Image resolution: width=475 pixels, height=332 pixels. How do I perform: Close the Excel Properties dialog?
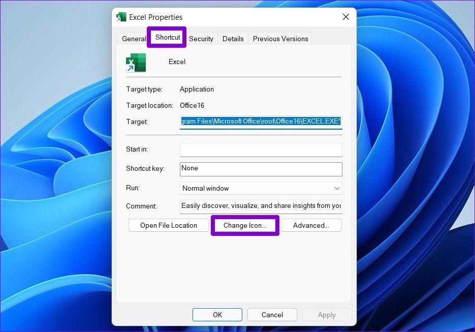(346, 16)
